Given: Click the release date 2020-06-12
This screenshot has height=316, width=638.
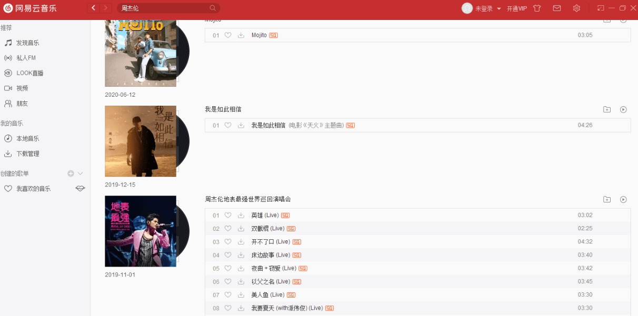Looking at the screenshot, I should pyautogui.click(x=120, y=95).
